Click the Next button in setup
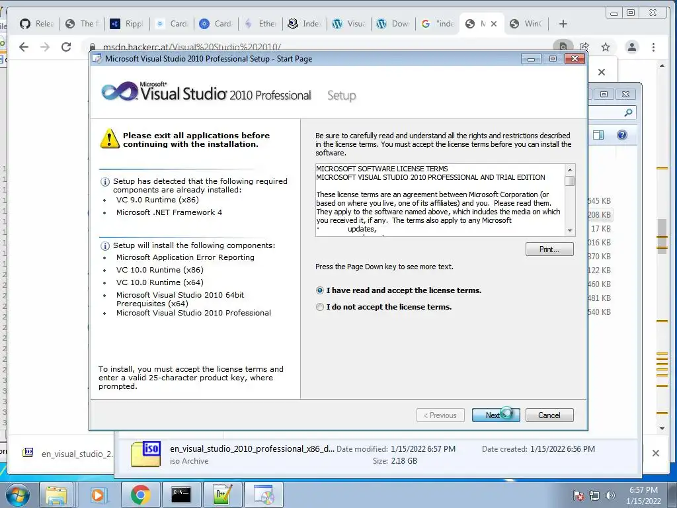 tap(496, 415)
